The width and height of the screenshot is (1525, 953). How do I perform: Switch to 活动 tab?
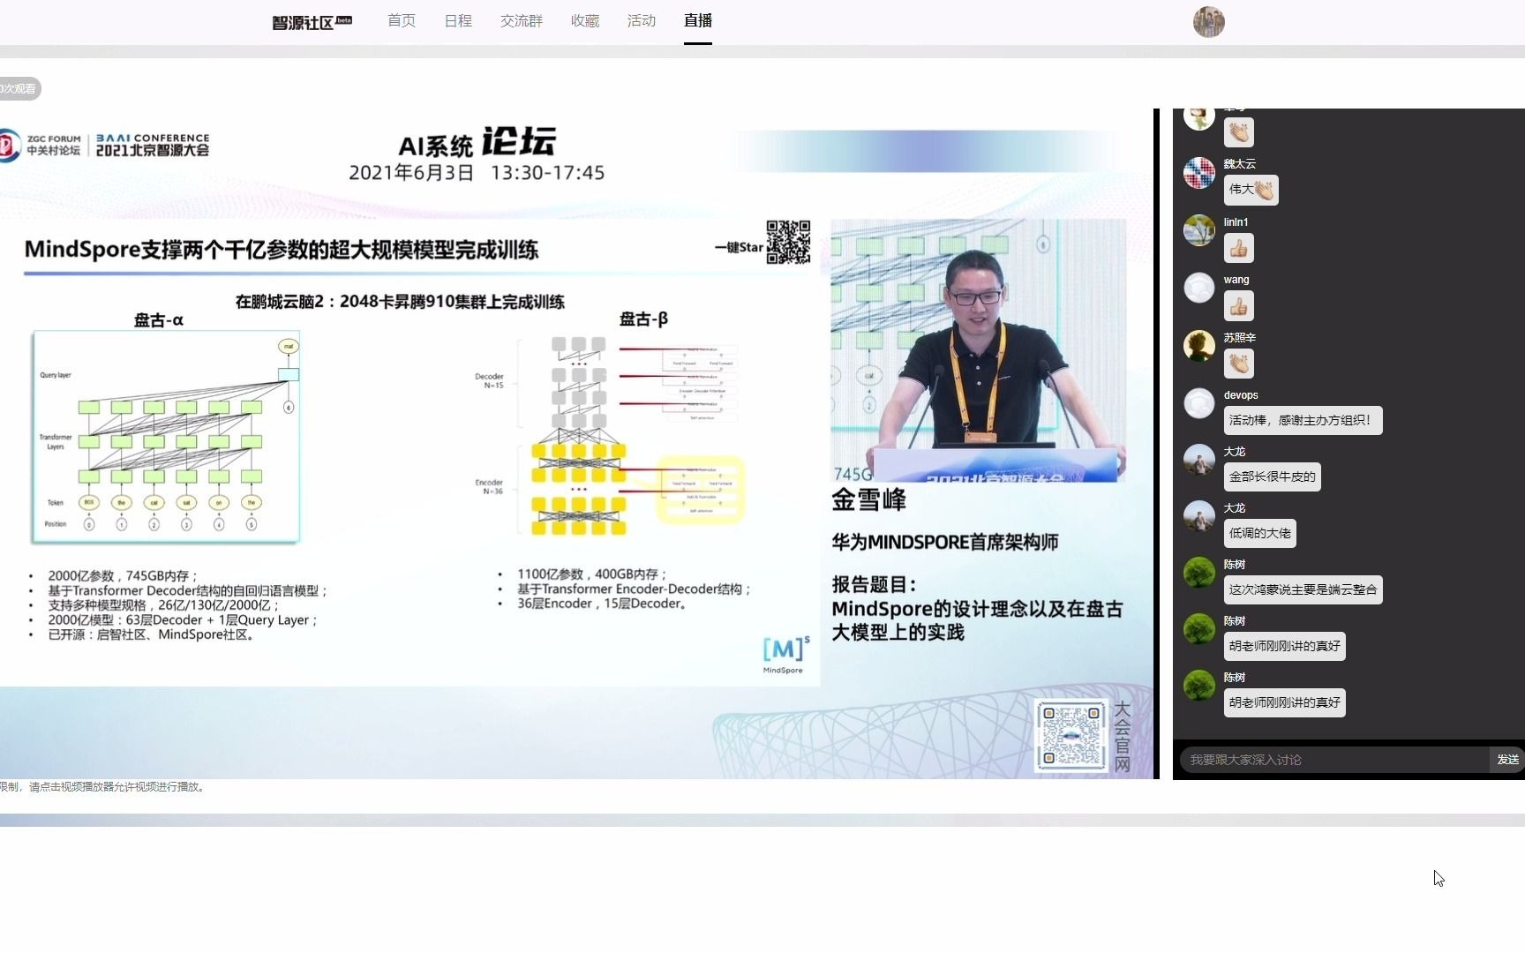coord(642,20)
